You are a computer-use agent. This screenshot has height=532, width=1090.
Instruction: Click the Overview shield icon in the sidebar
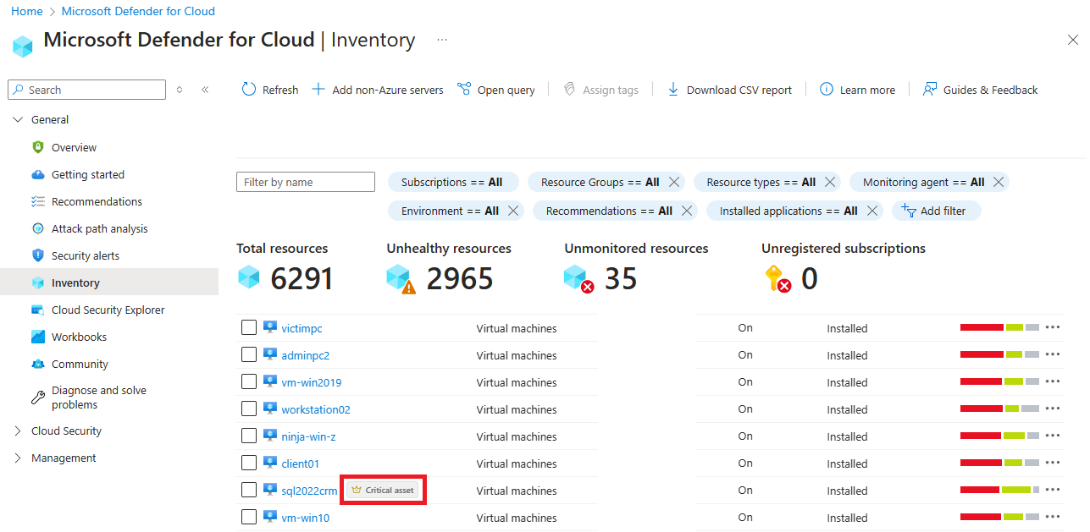tap(38, 147)
